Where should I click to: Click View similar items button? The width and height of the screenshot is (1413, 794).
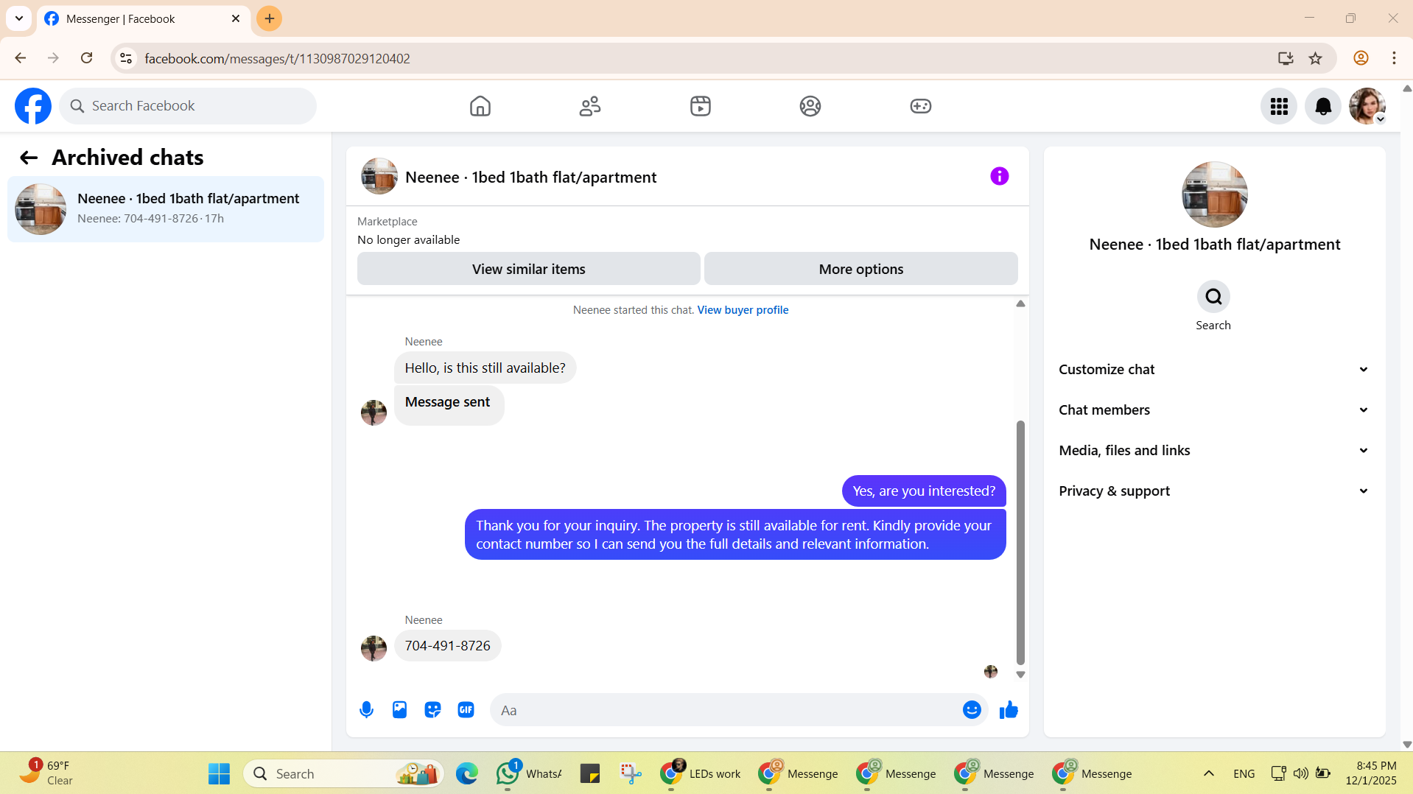coord(528,269)
